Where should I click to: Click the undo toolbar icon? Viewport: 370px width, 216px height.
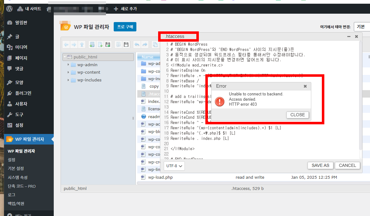[x=137, y=44]
